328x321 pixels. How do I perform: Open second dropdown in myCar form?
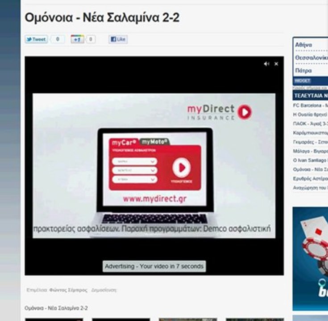coord(135,170)
